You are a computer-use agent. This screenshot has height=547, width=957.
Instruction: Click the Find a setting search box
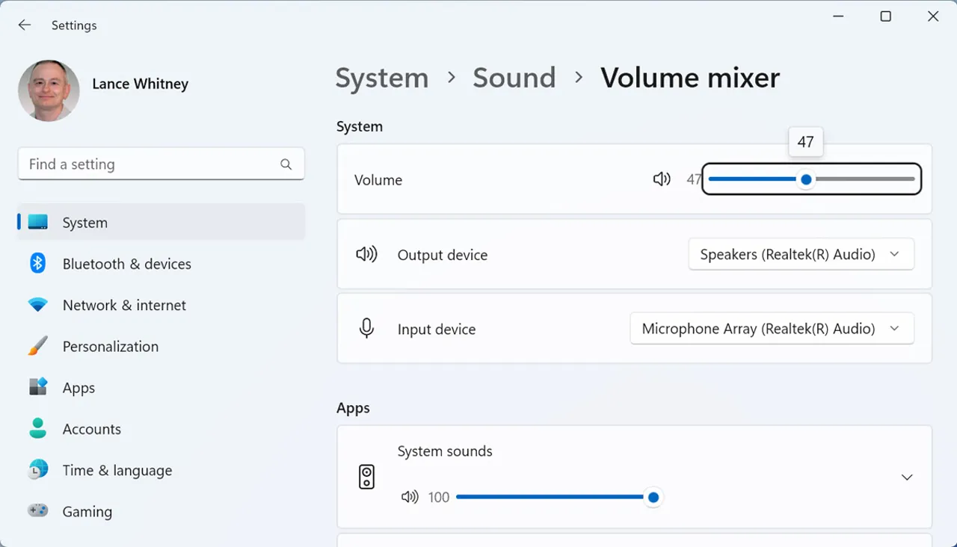150,164
